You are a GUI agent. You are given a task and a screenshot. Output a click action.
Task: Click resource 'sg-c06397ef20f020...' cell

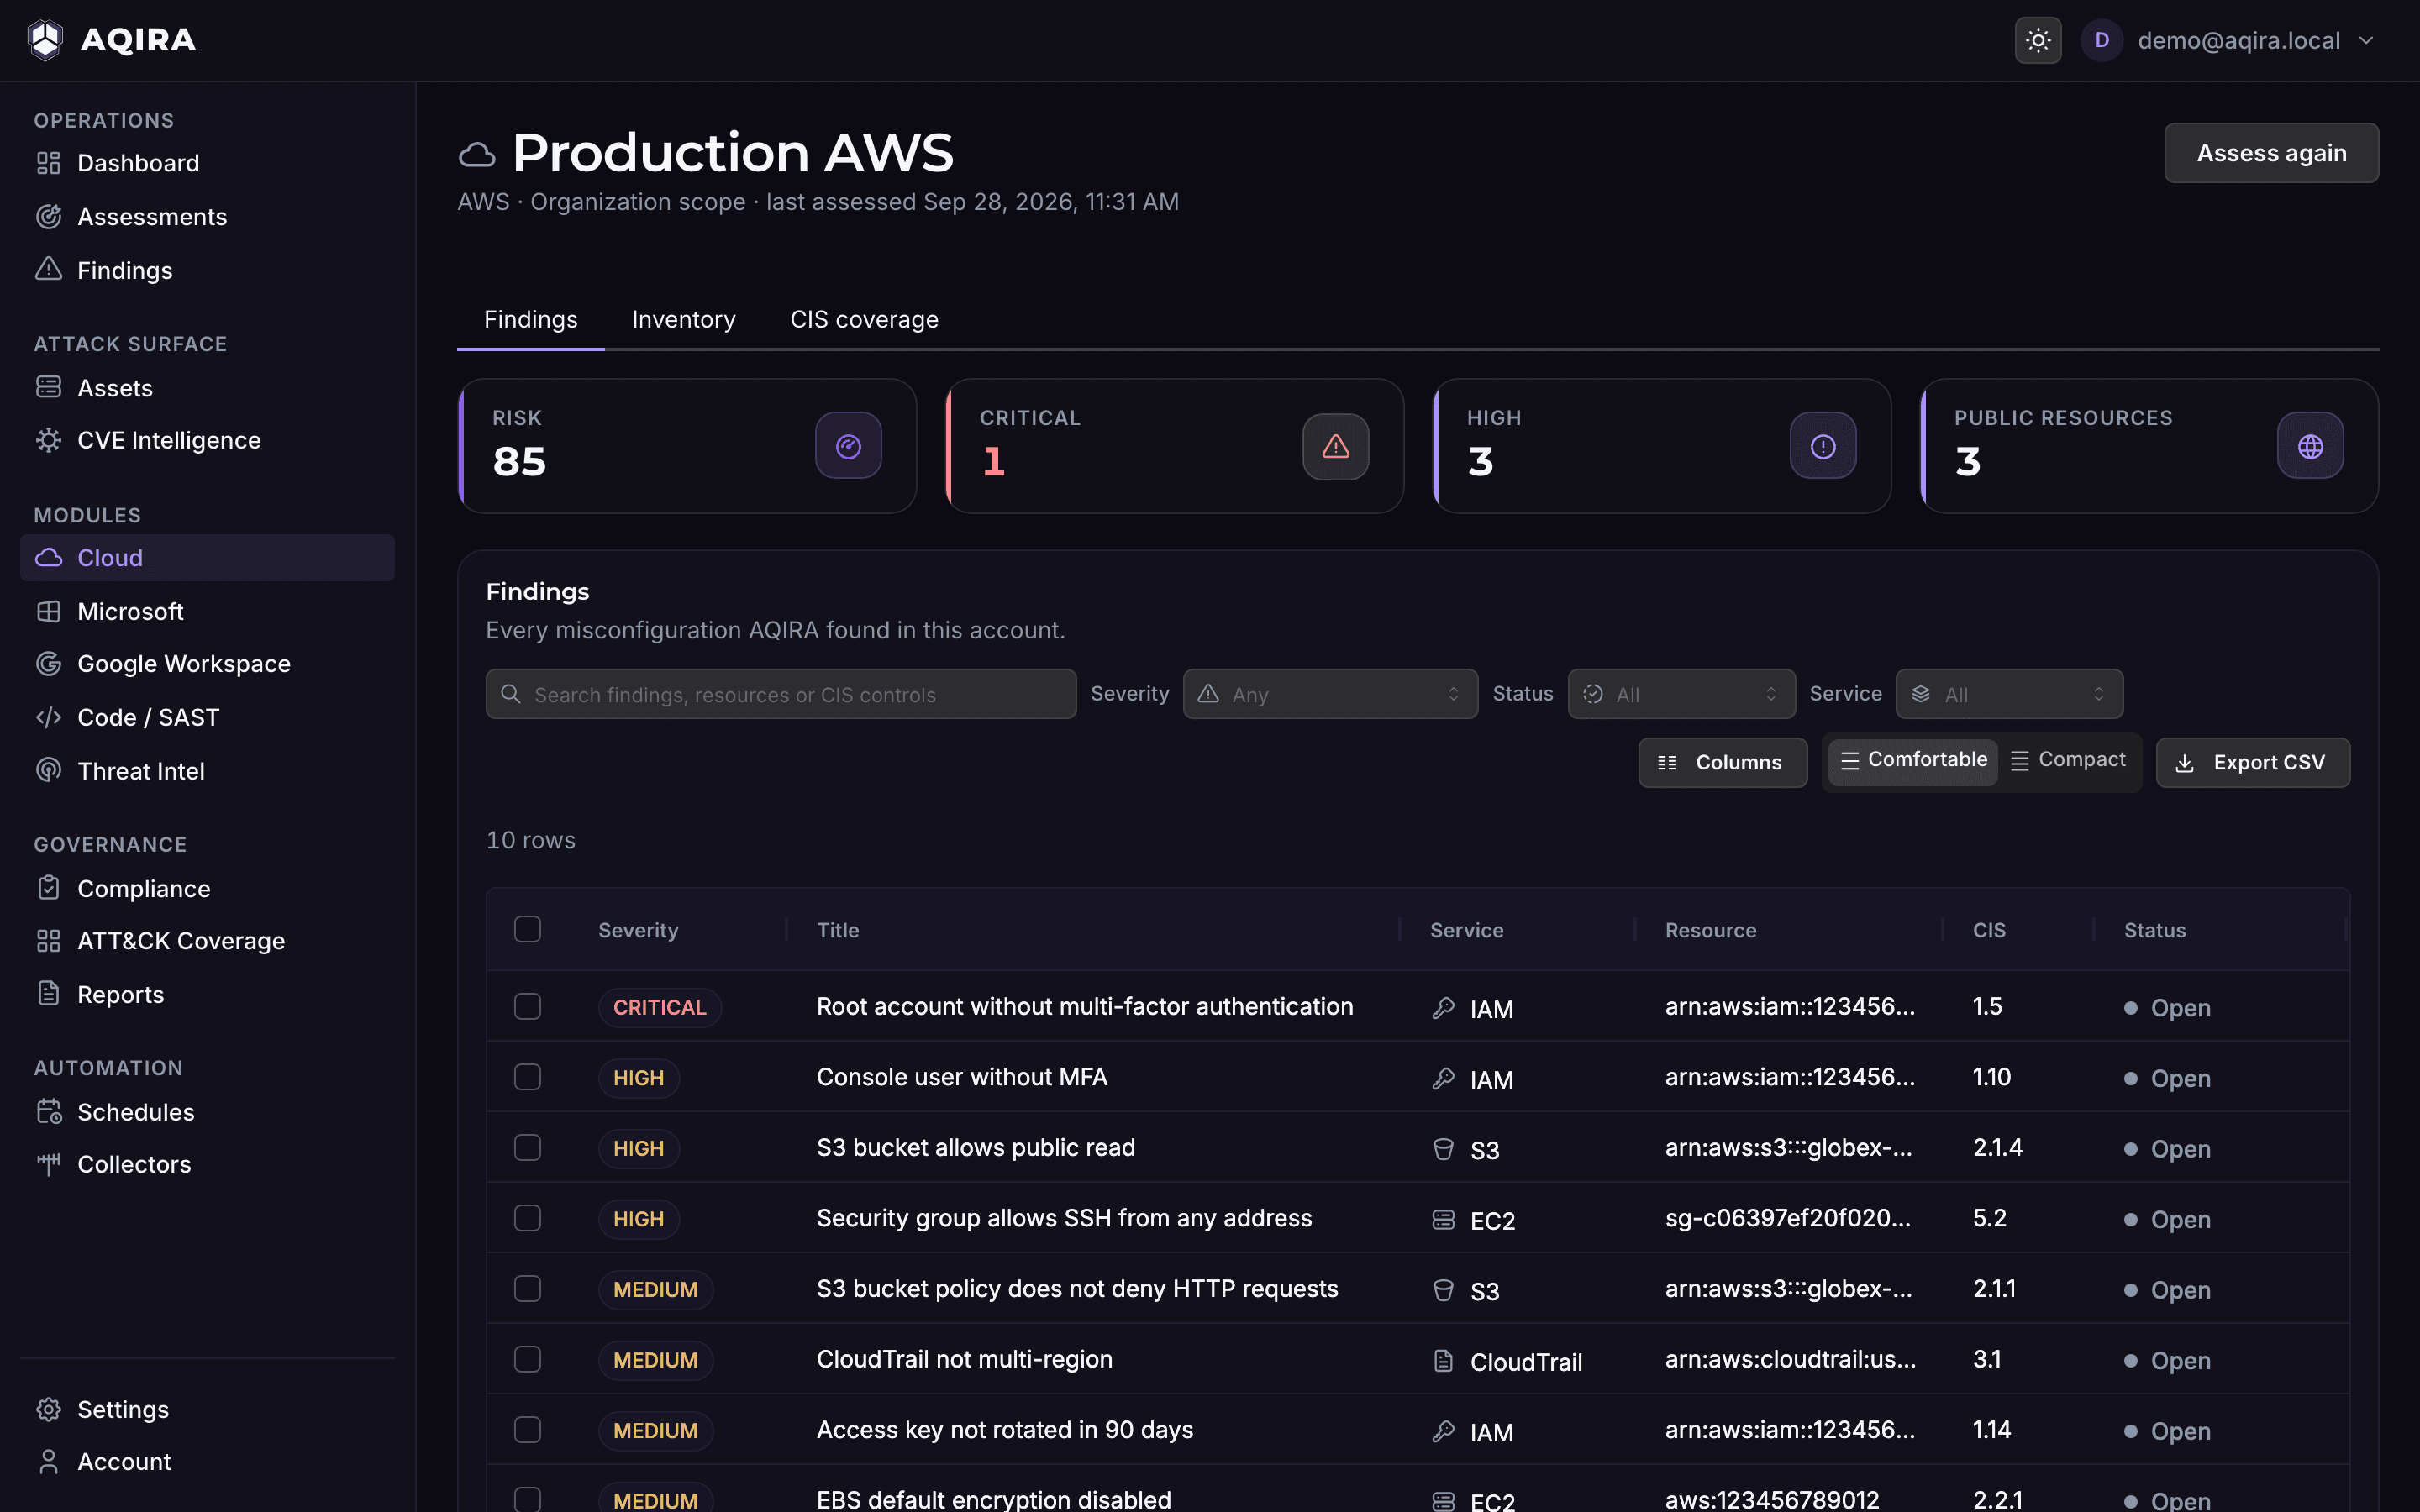(1787, 1218)
